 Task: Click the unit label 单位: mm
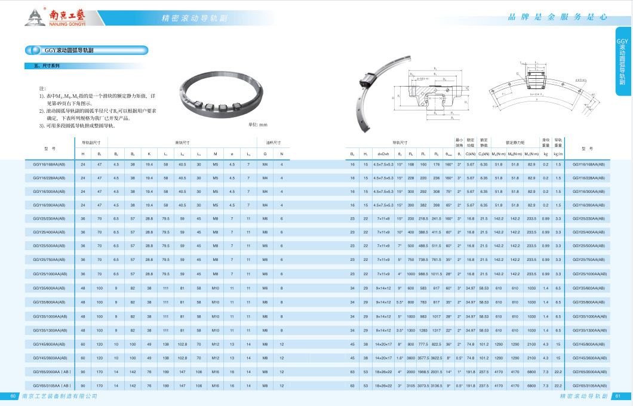[257, 125]
